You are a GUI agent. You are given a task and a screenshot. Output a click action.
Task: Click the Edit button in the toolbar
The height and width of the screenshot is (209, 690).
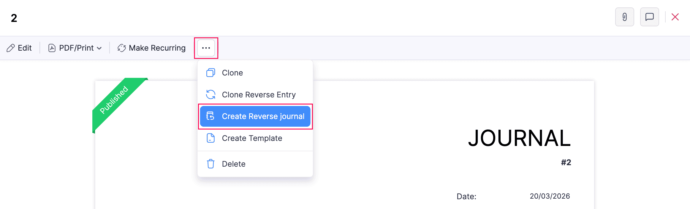tap(24, 48)
